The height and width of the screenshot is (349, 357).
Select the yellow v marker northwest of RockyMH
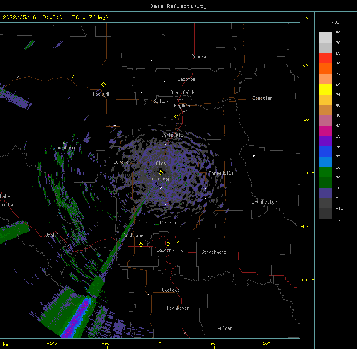[72, 76]
